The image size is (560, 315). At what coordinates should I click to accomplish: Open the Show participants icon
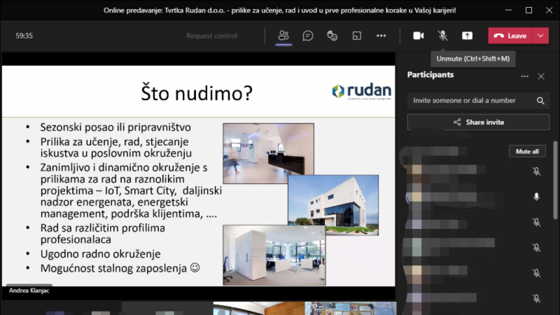[283, 36]
